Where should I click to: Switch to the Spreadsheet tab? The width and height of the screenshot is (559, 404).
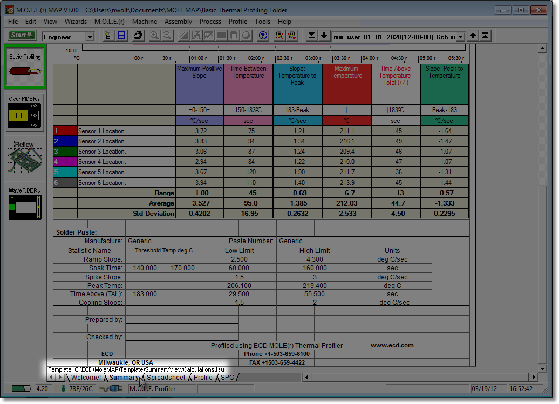[166, 377]
